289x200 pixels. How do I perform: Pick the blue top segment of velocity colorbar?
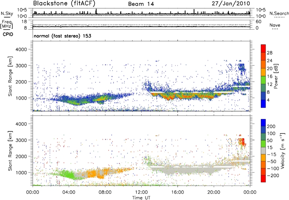tap(263, 123)
